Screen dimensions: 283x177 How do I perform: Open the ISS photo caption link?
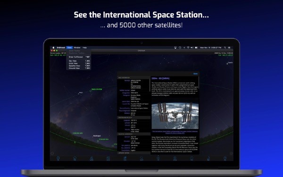(x=175, y=132)
